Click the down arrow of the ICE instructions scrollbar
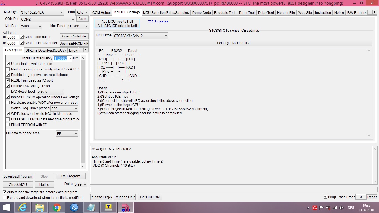 click(369, 135)
